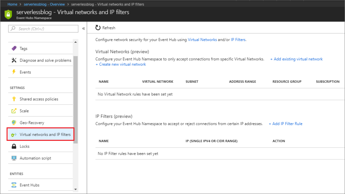This screenshot has height=194, width=345.
Task: Open Diagnose and solve problems wrench icon
Action: (x=14, y=60)
